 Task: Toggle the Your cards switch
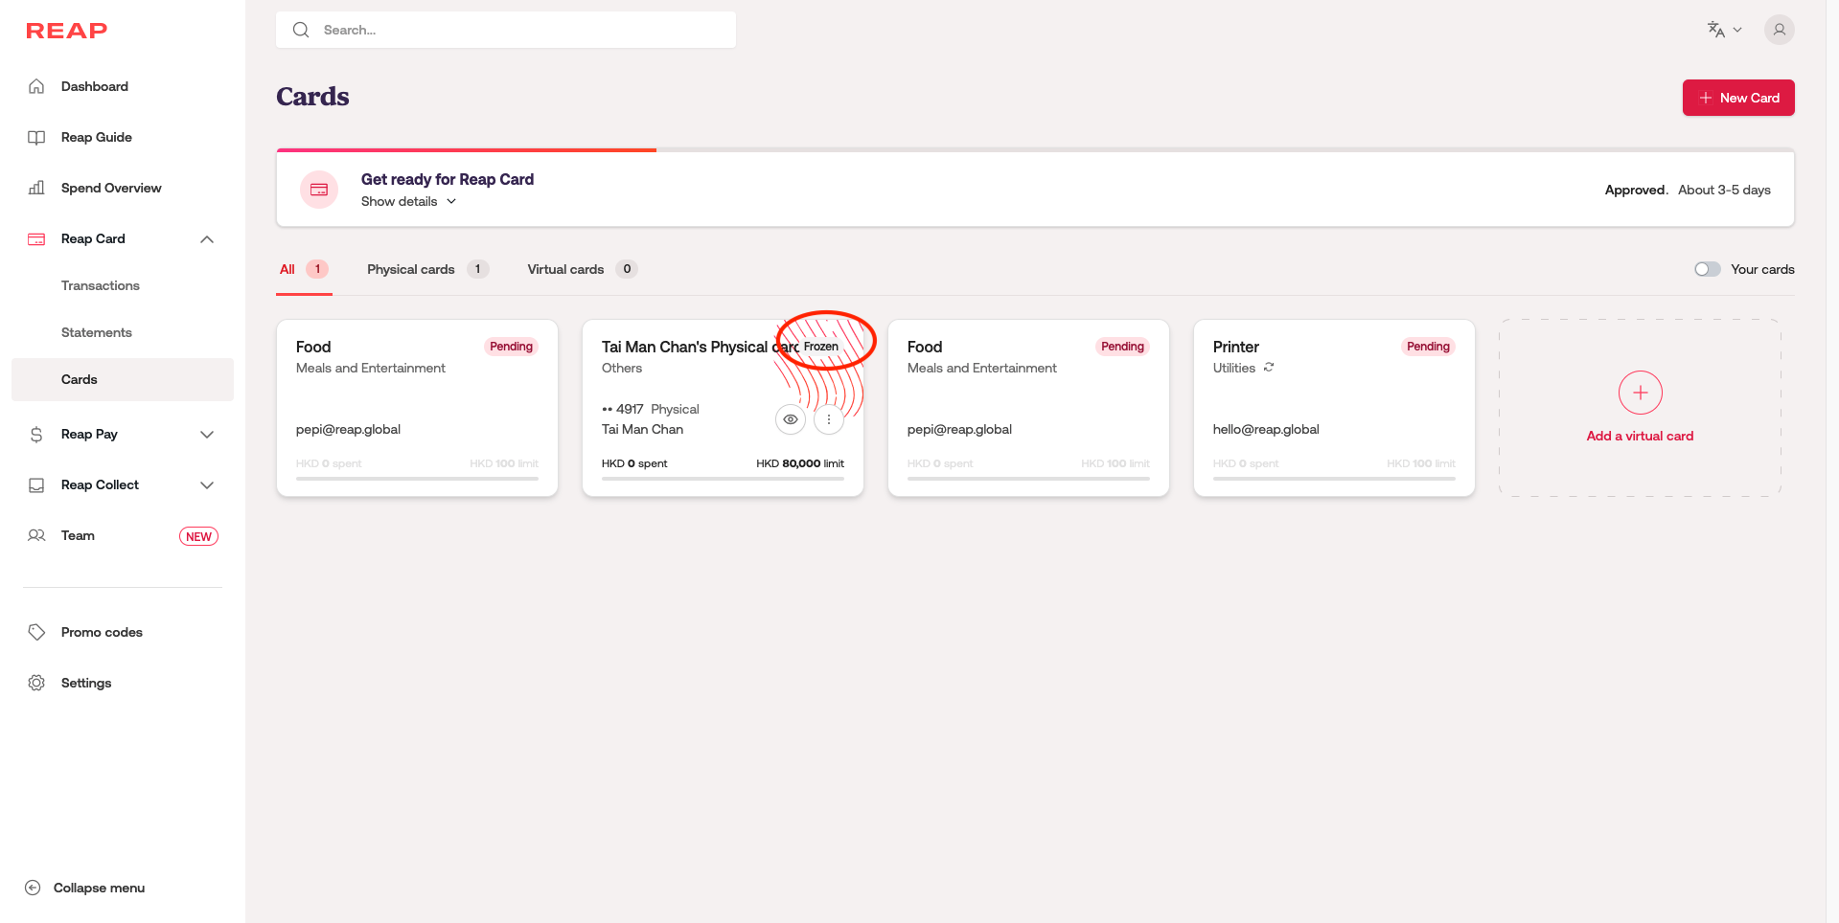pos(1707,269)
